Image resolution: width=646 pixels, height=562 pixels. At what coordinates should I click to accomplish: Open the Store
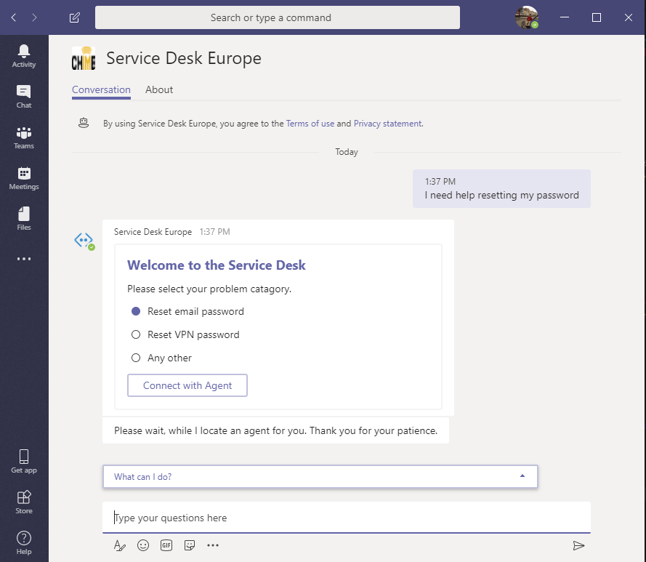point(24,502)
